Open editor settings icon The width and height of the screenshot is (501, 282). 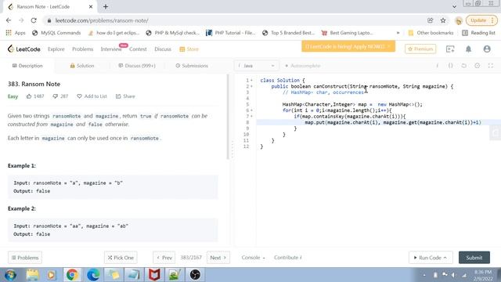tap(477, 66)
